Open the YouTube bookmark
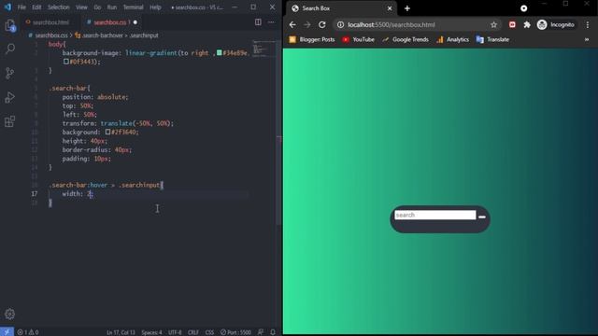The image size is (598, 336). [358, 39]
